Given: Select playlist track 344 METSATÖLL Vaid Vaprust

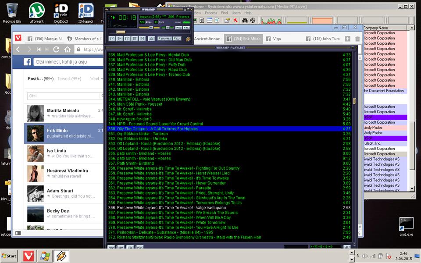Looking at the screenshot, I should [229, 100].
